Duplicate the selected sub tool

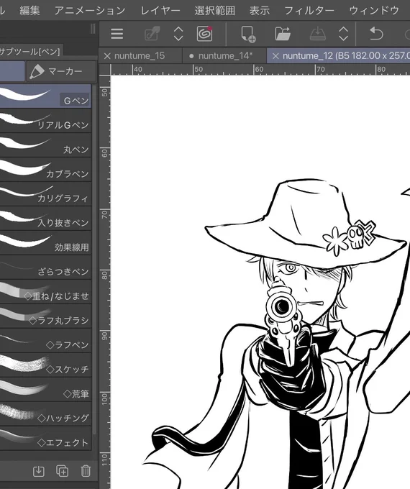(x=62, y=471)
